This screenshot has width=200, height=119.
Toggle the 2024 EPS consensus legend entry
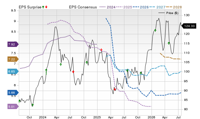[107, 7]
